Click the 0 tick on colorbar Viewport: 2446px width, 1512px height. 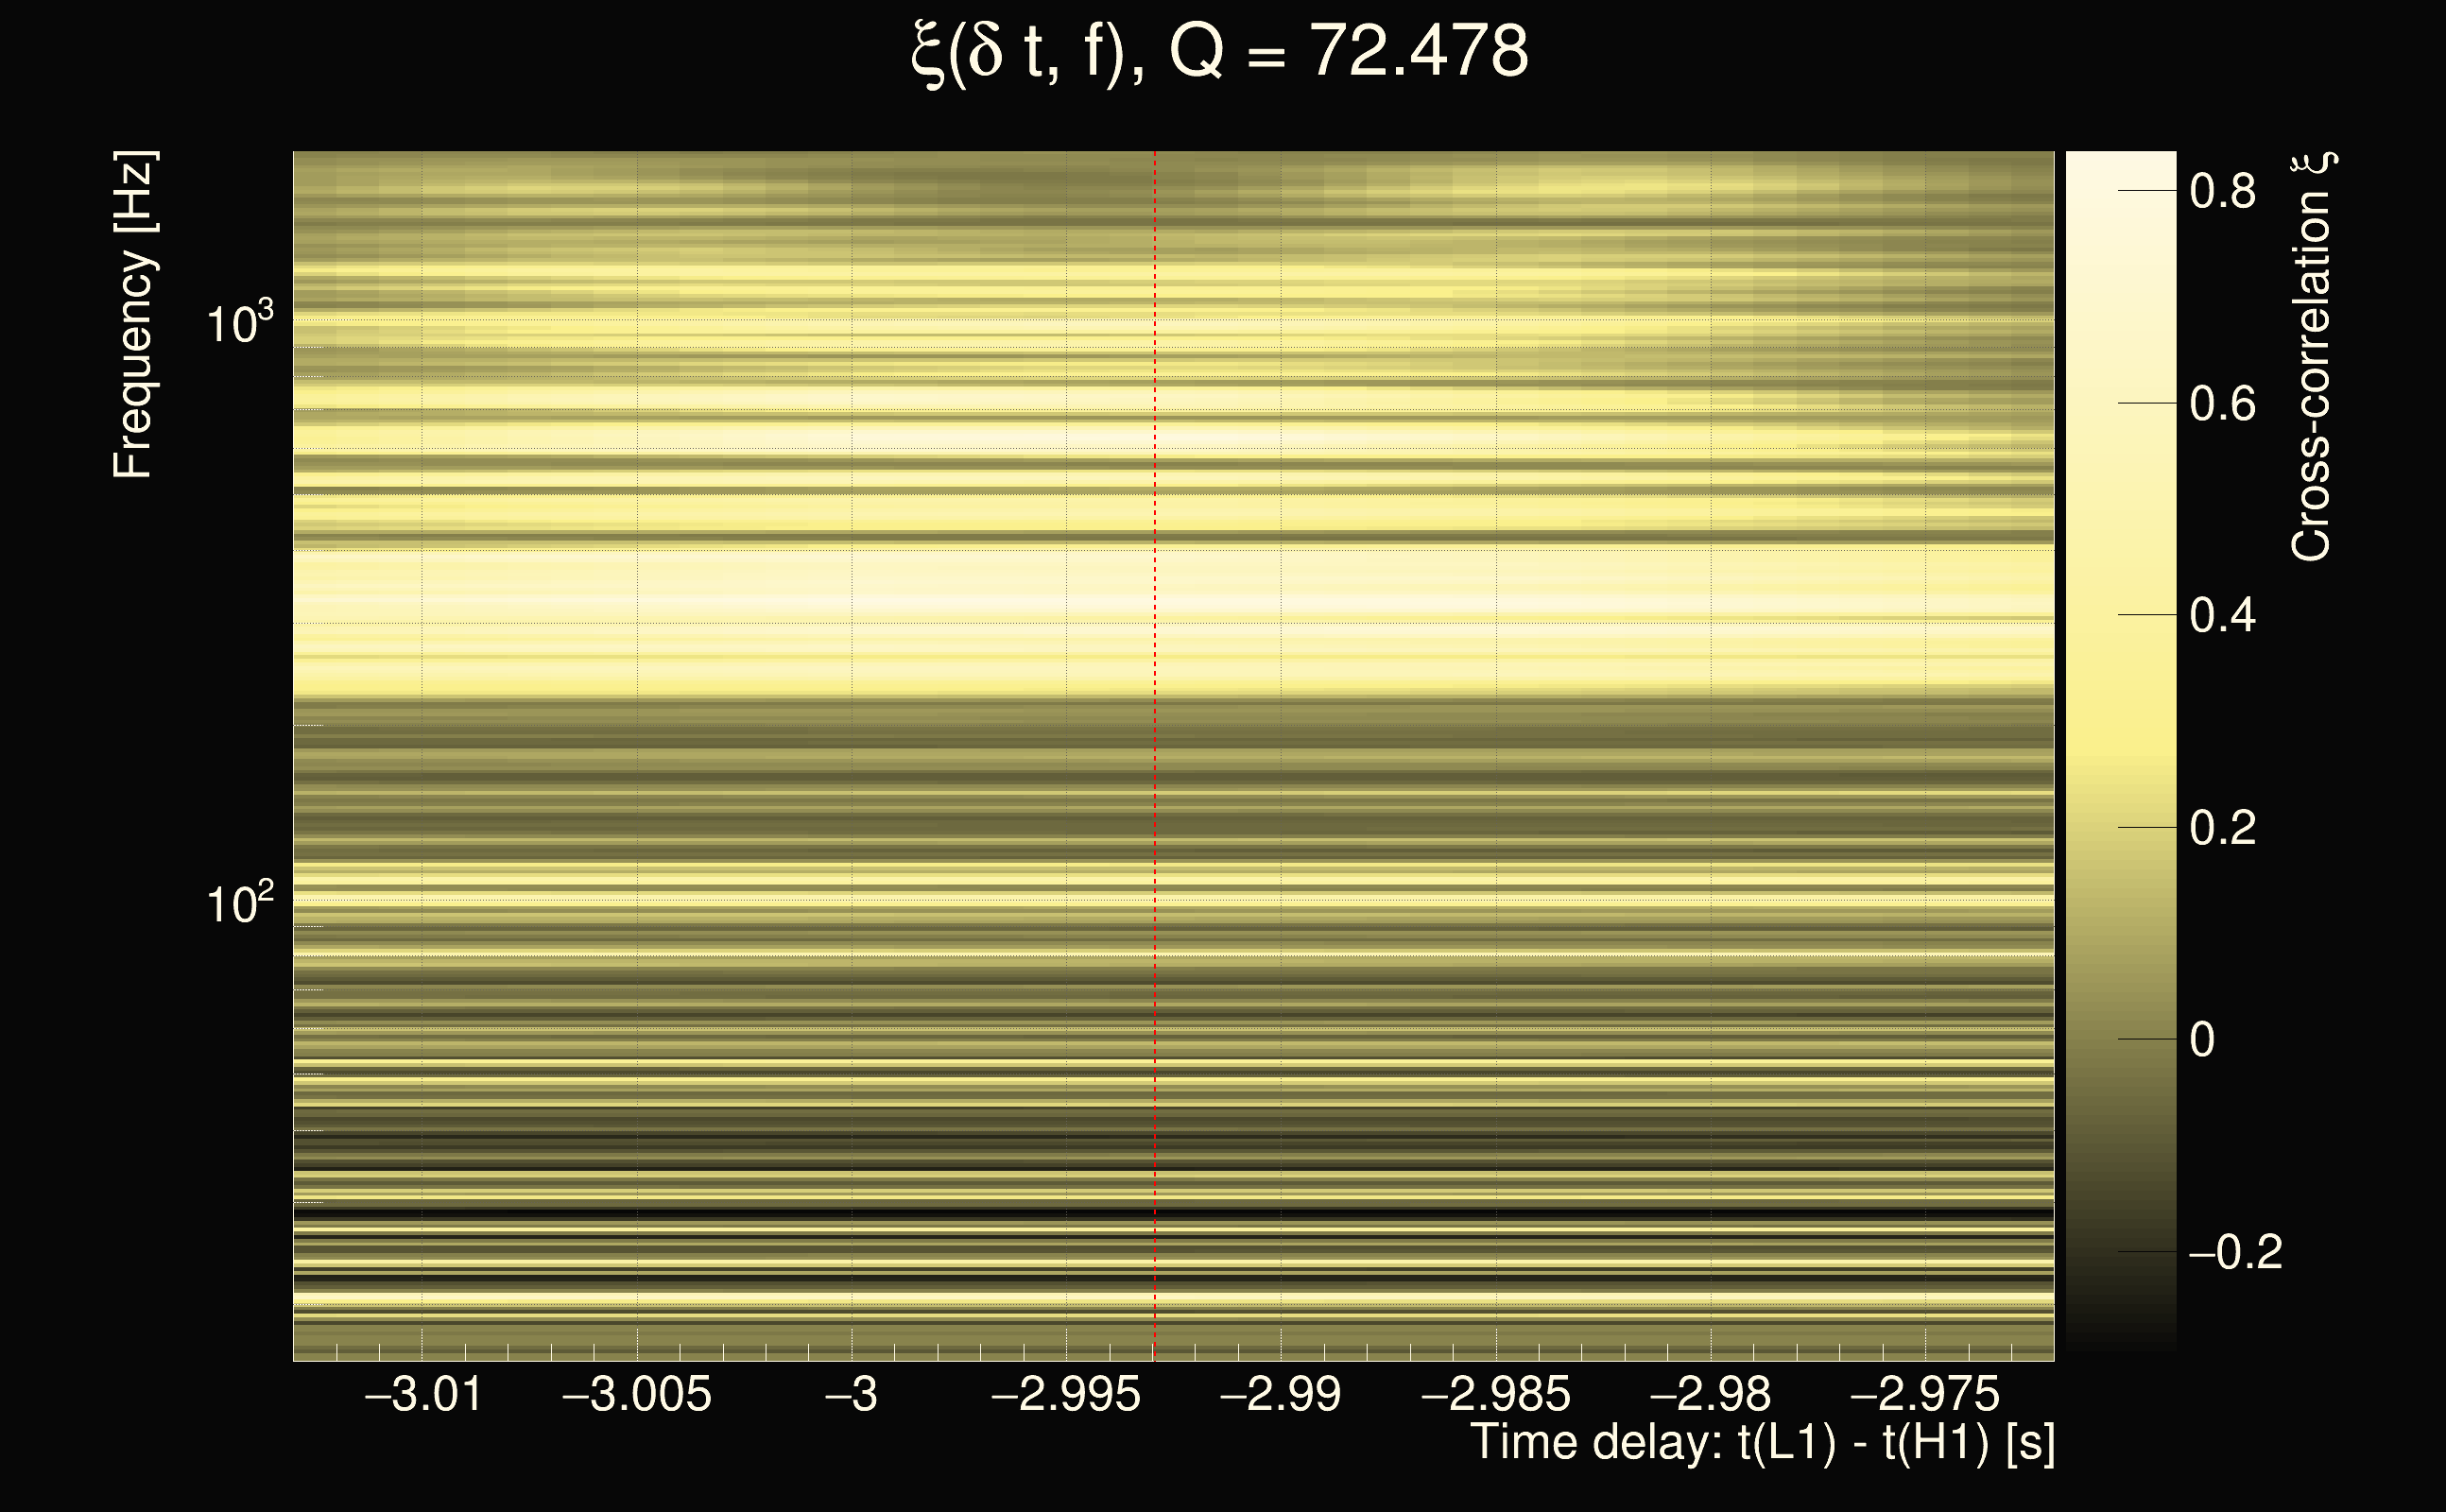(x=2202, y=1040)
